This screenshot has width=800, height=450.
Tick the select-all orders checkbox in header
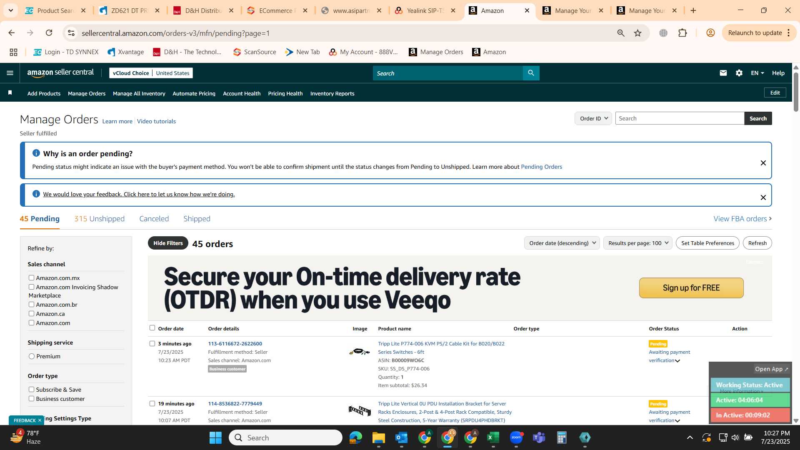coord(152,328)
